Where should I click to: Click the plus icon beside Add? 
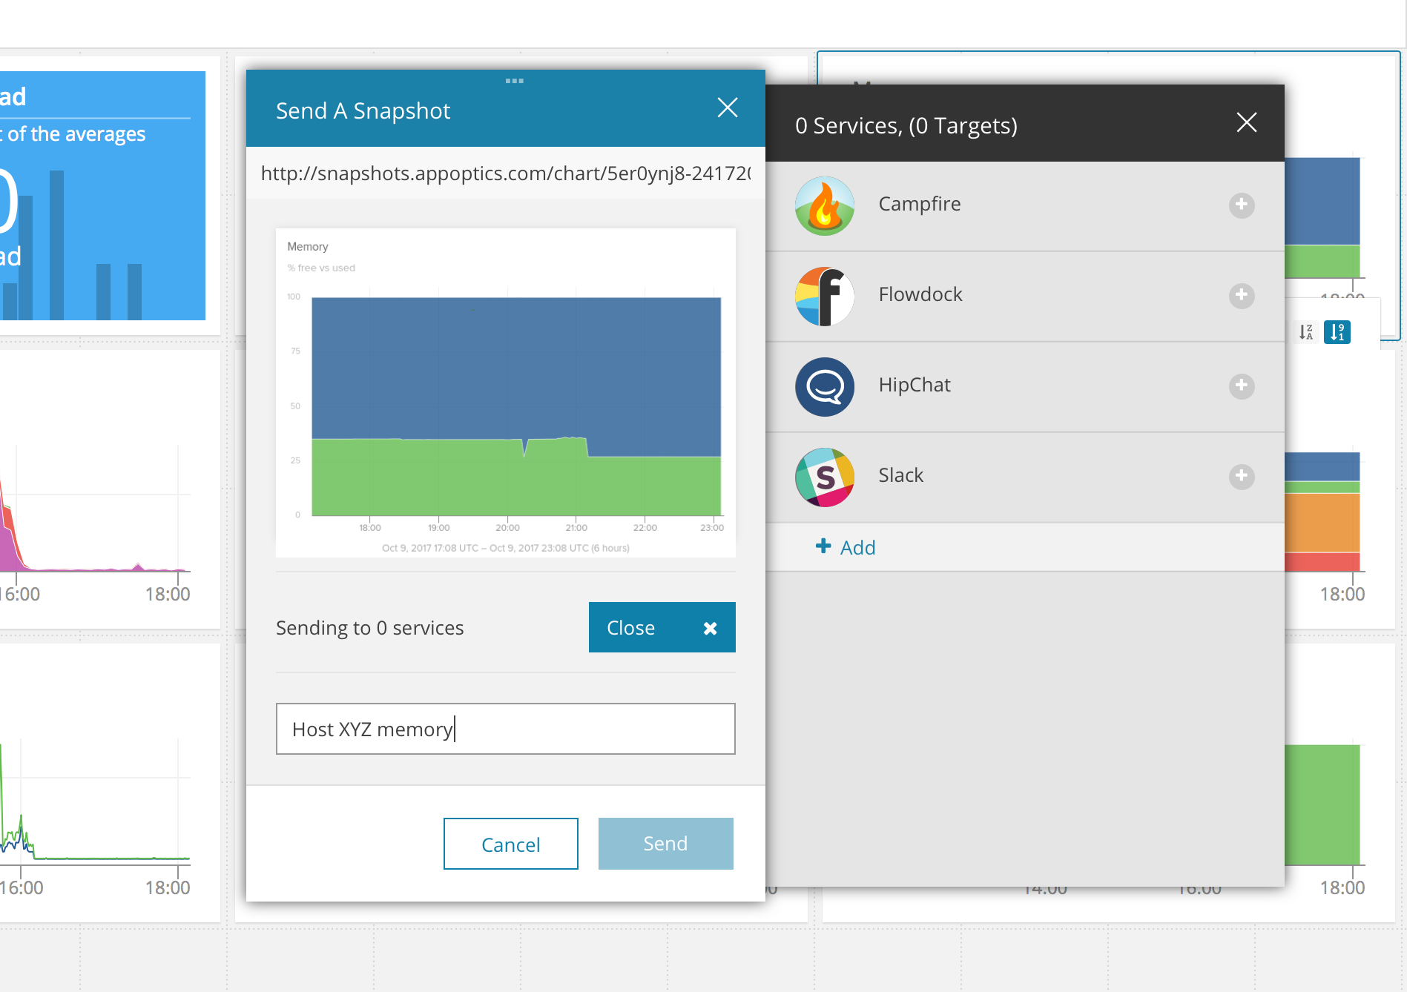pos(823,546)
